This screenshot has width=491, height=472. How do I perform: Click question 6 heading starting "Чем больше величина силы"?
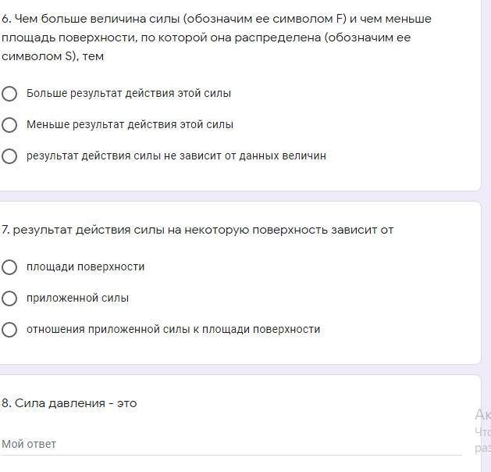217,19
